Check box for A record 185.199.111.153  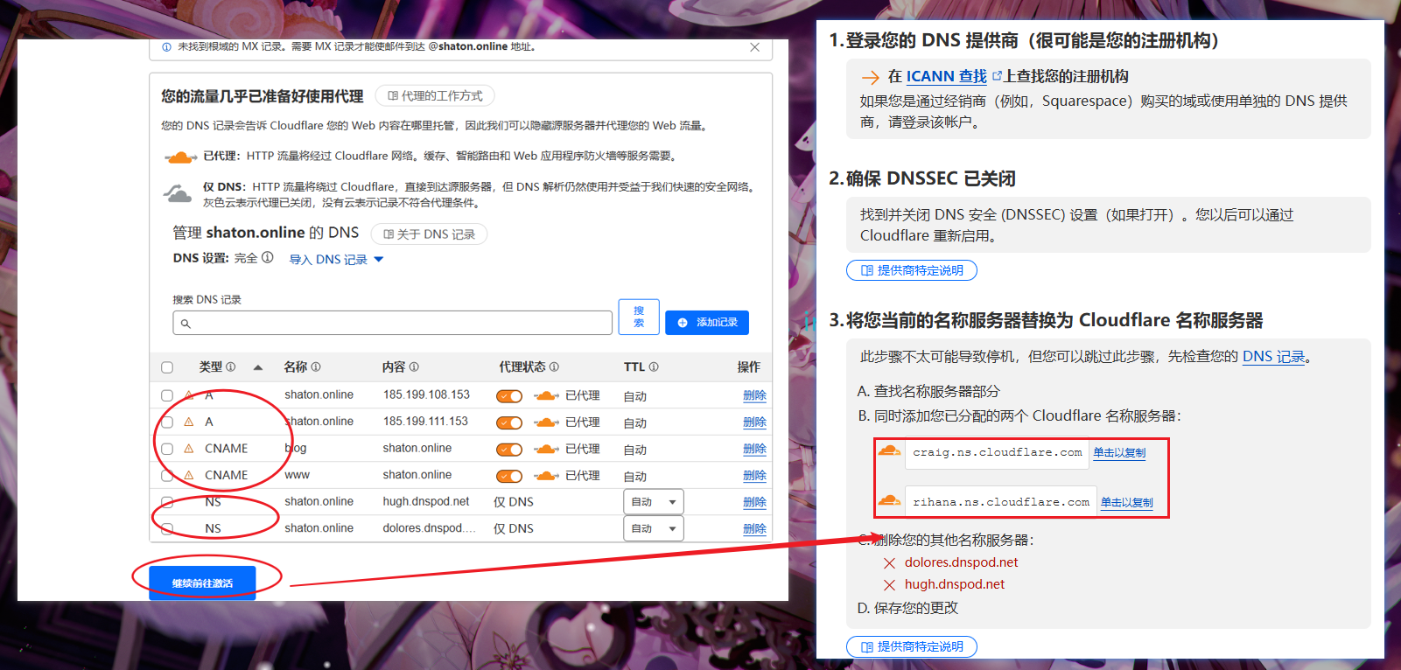coord(167,422)
